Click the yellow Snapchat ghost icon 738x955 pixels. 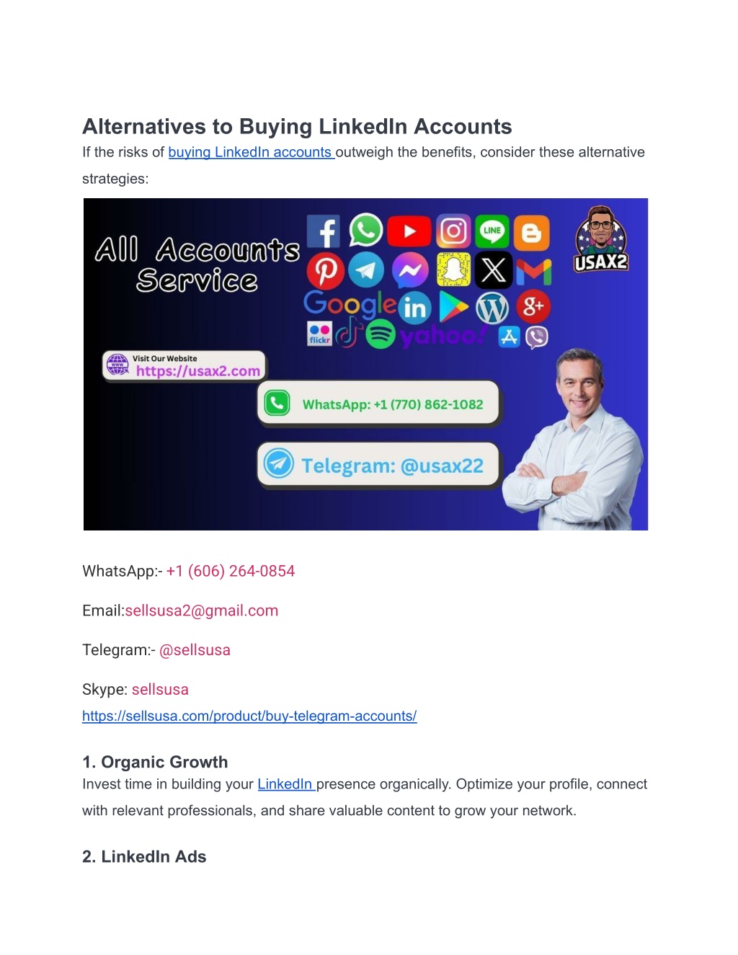453,270
